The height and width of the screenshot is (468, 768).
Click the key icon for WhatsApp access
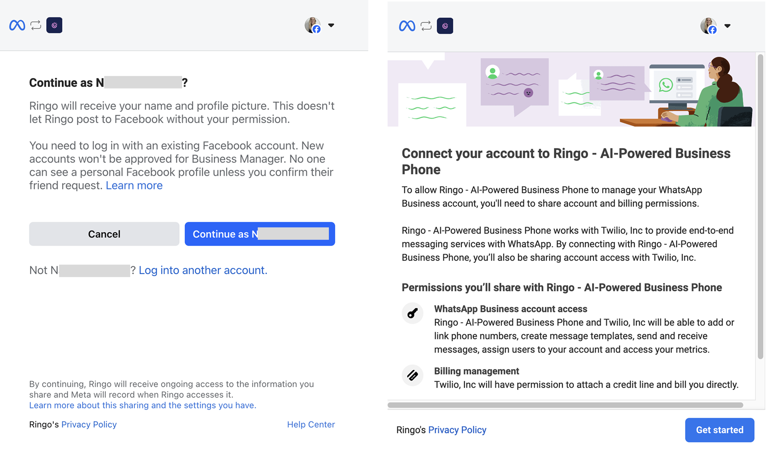coord(412,313)
